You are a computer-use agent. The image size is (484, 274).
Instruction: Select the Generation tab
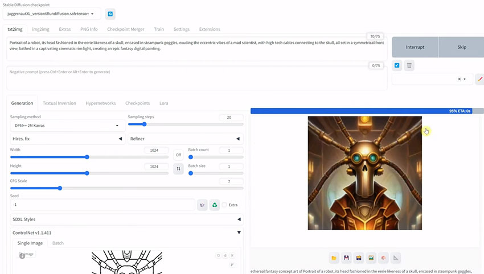(22, 103)
